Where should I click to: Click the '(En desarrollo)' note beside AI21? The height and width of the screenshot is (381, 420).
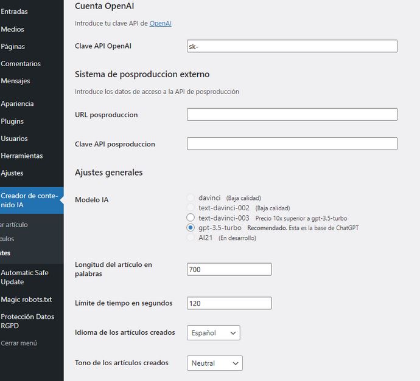click(237, 238)
